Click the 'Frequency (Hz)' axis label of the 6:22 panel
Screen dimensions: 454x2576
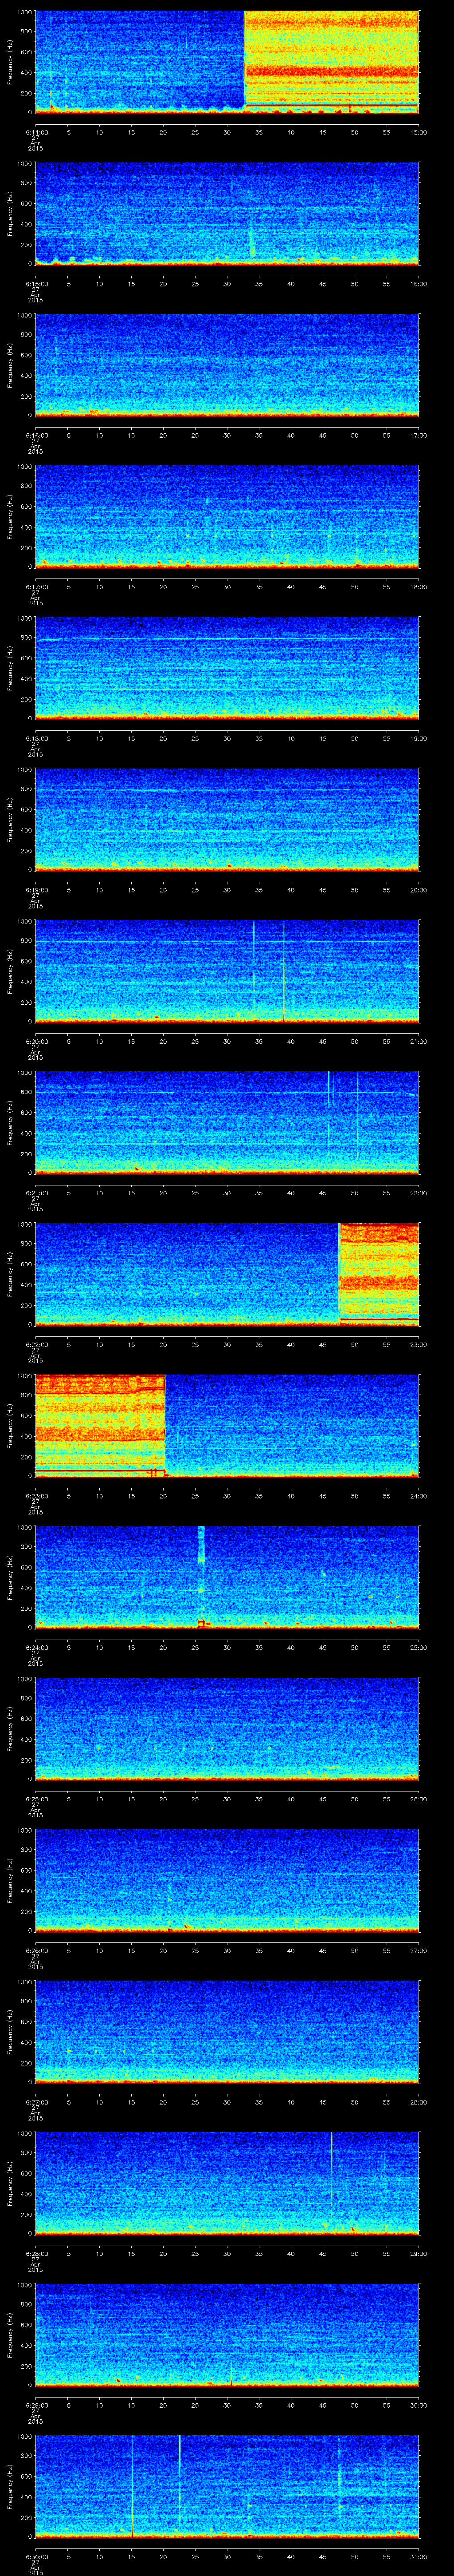coord(10,1274)
